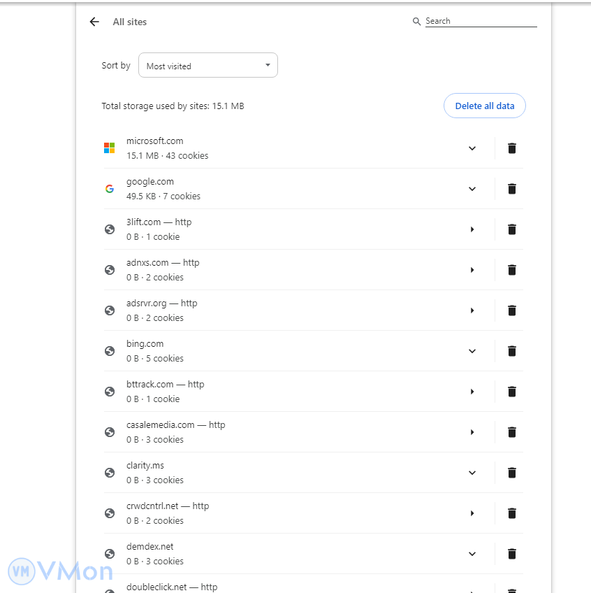Open the Sort by Most visited dropdown
591x593 pixels.
(x=208, y=66)
